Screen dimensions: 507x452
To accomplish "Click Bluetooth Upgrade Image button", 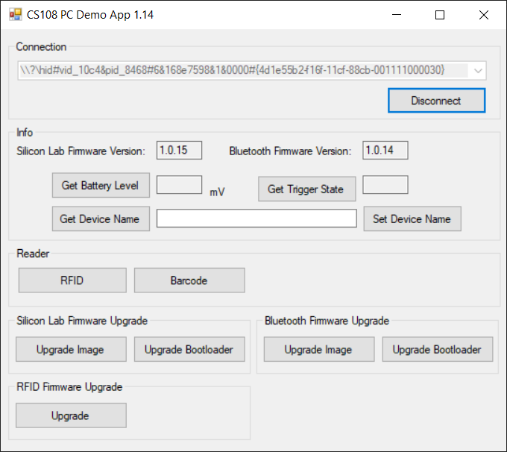I will [319, 349].
